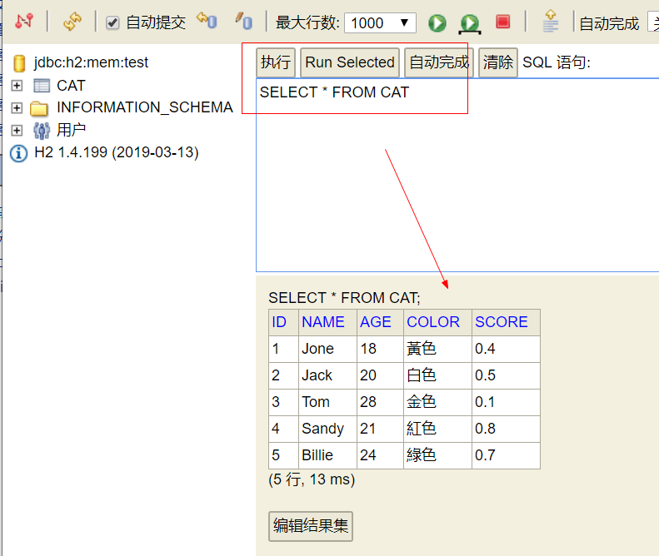Select 用户 in the tree
This screenshot has height=556, width=659.
[71, 130]
